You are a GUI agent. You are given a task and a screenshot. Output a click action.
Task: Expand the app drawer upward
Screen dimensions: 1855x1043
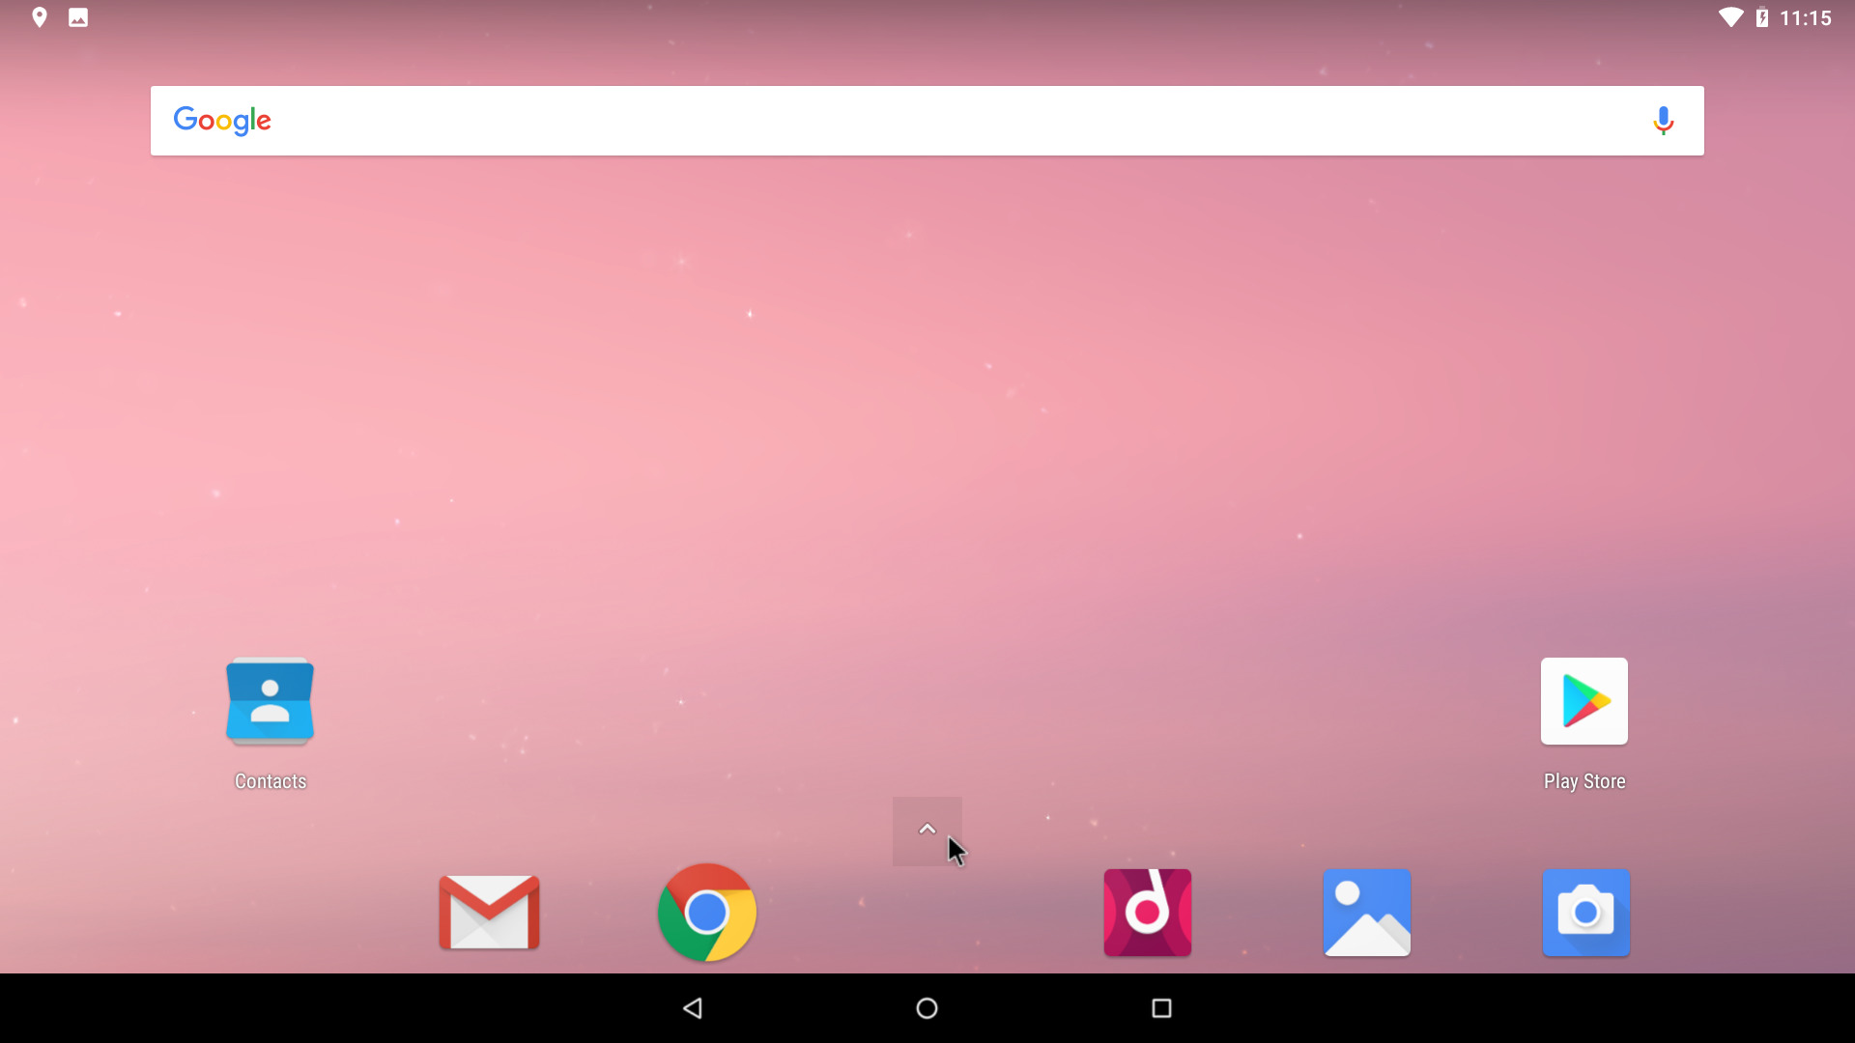[927, 829]
